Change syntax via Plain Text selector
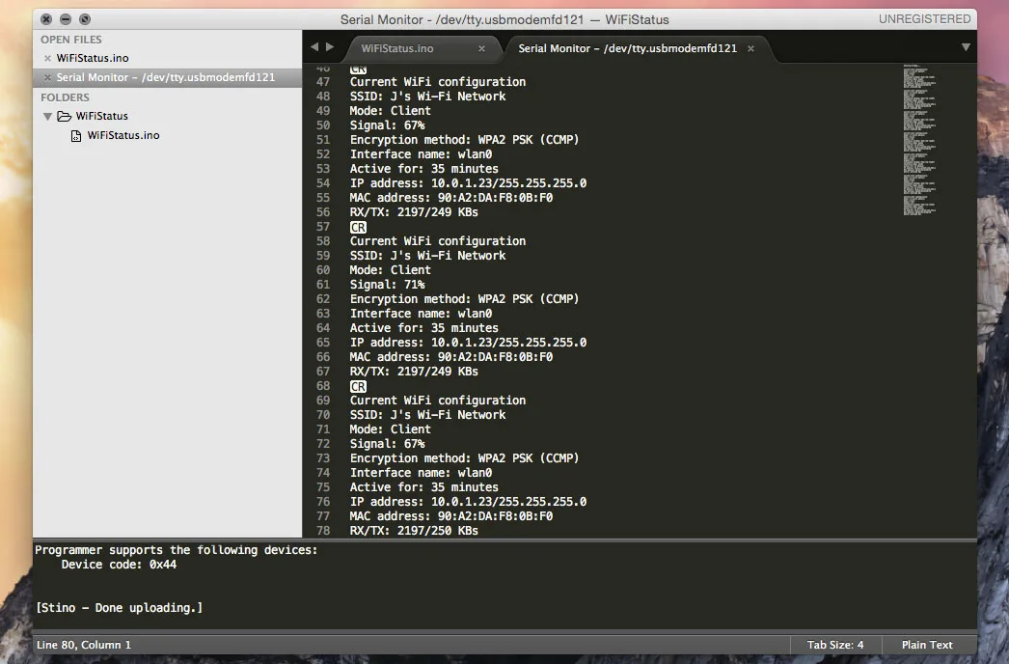This screenshot has width=1009, height=664. click(x=926, y=645)
